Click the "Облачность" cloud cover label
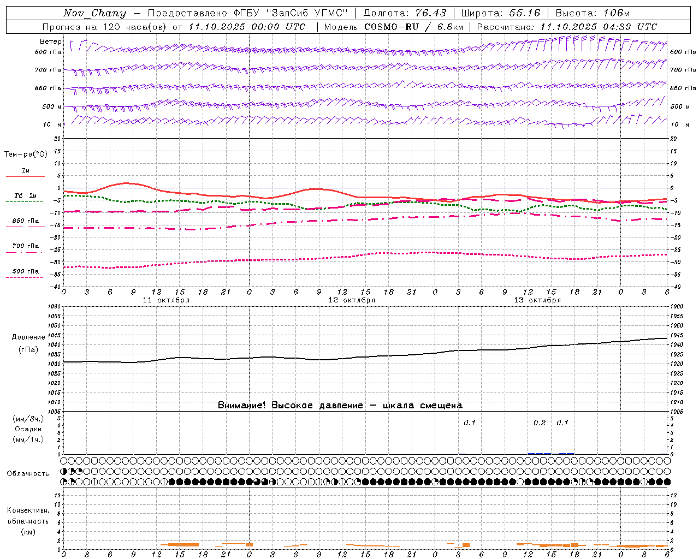699x559 pixels. coord(28,473)
